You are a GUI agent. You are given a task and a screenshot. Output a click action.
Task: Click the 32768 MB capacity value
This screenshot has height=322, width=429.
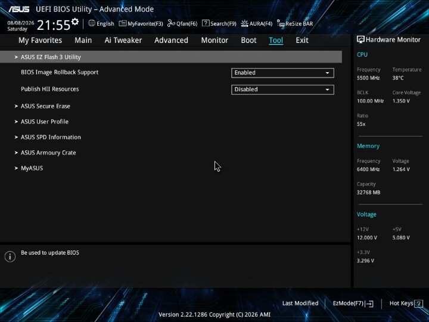(x=369, y=193)
